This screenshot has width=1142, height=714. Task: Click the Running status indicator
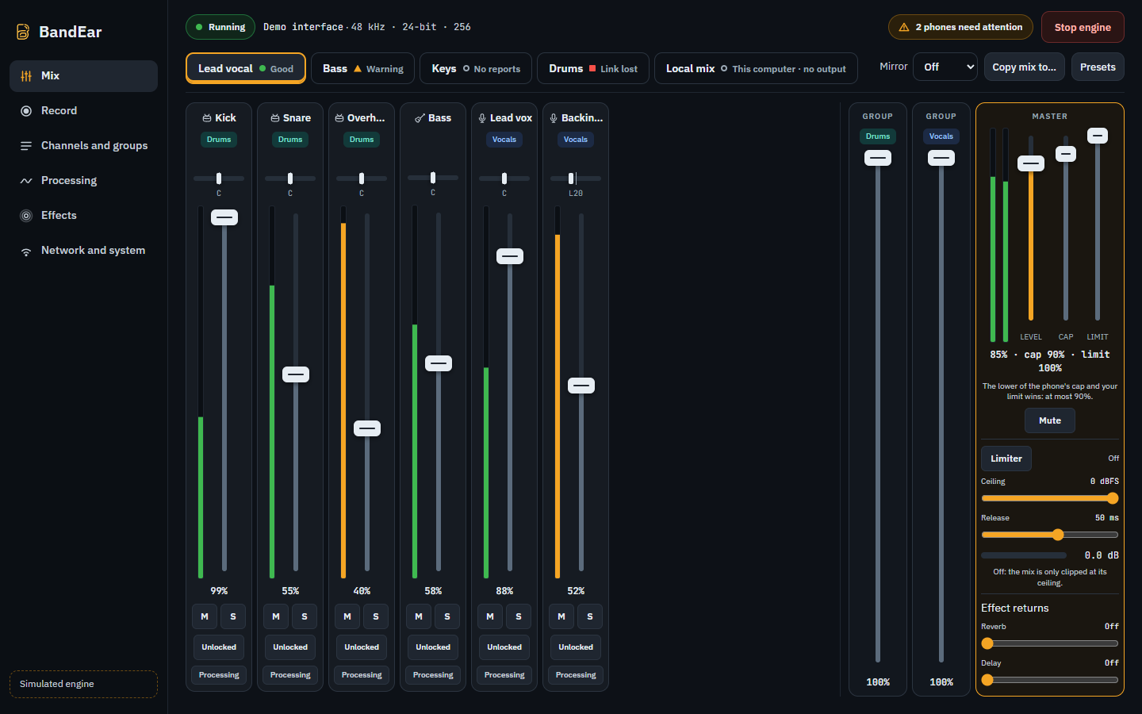click(x=220, y=27)
